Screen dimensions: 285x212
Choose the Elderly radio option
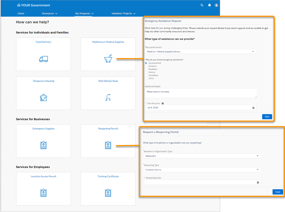point(146,72)
